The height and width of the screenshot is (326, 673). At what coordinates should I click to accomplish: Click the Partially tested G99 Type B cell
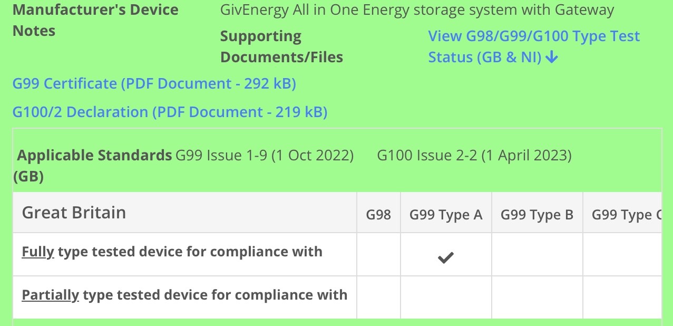pos(537,298)
